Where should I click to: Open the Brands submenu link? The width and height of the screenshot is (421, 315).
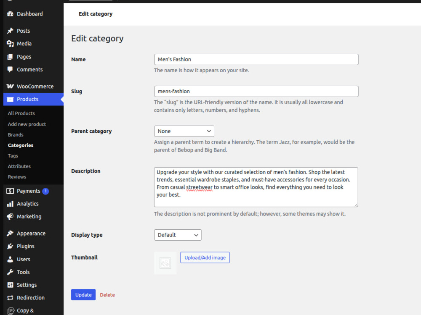click(16, 135)
